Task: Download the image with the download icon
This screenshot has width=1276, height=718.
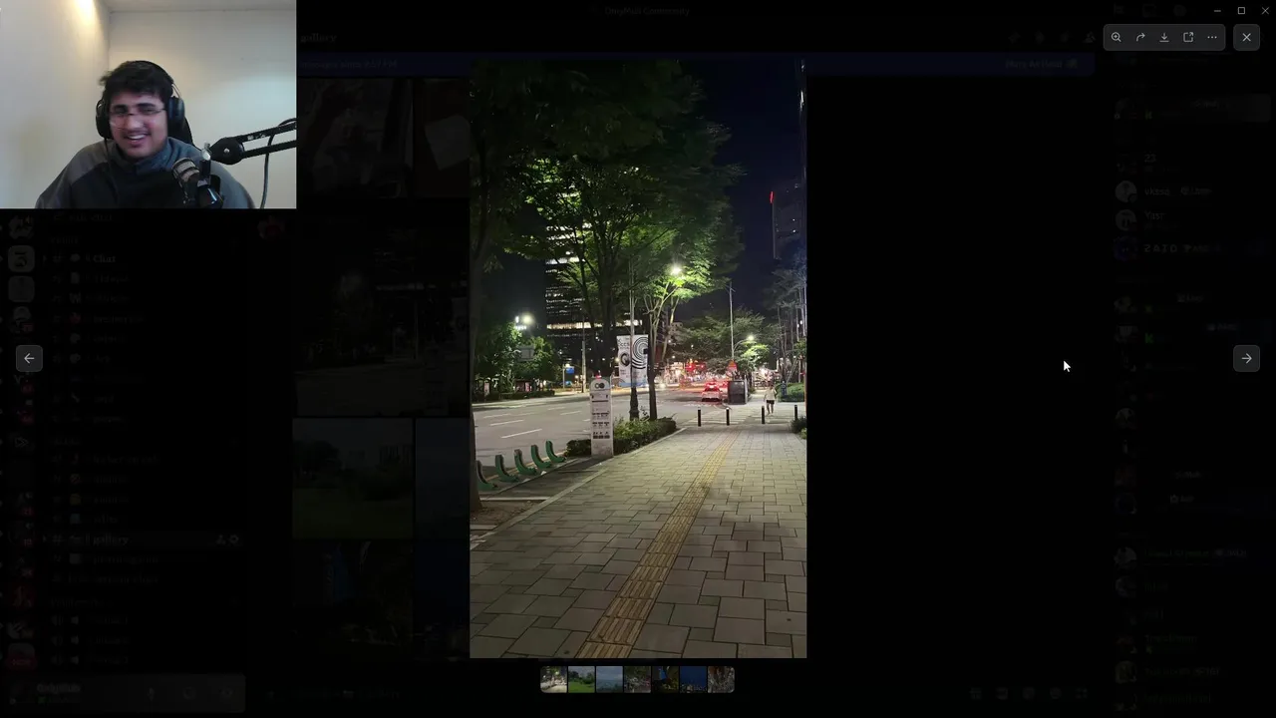Action: click(x=1164, y=37)
